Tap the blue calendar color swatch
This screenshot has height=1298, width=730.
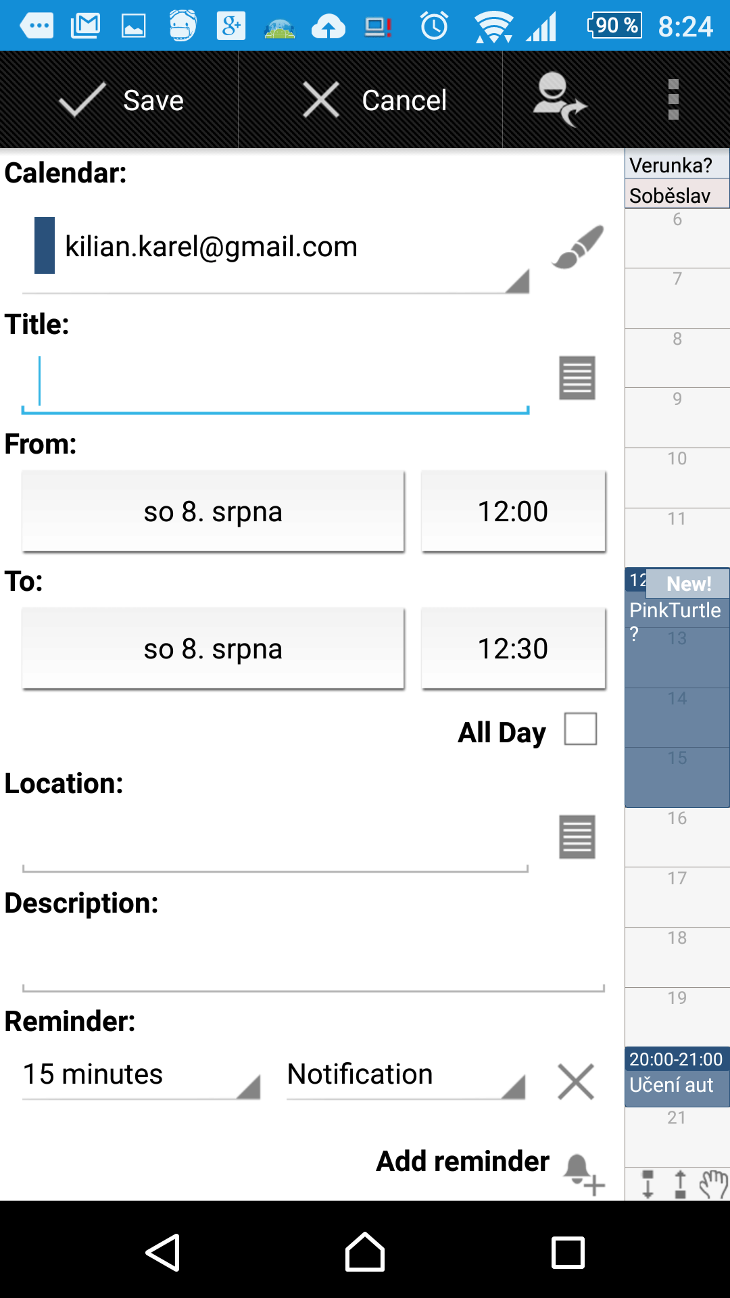45,245
